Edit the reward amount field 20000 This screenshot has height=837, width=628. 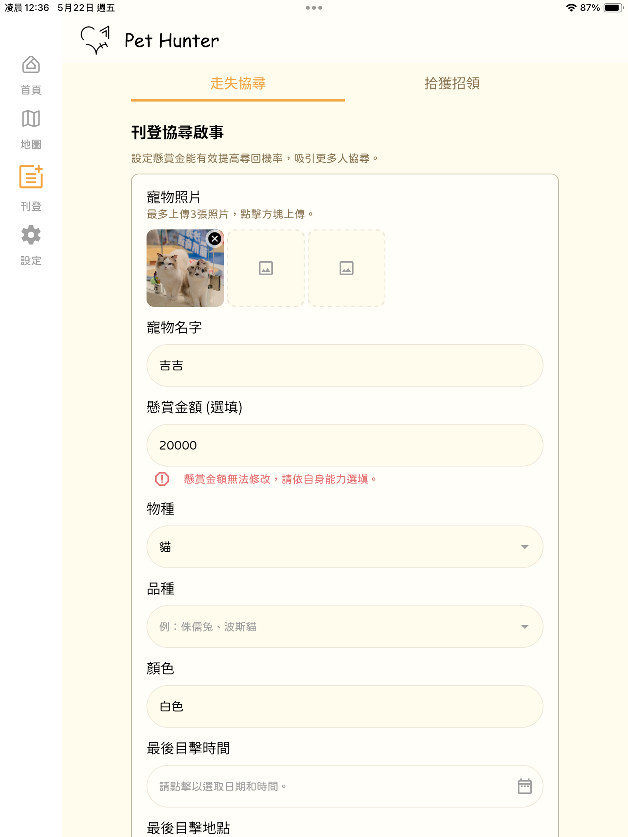click(345, 445)
